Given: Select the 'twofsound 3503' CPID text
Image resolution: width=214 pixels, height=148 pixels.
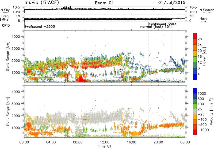Looking at the screenshot, I should (163, 24).
